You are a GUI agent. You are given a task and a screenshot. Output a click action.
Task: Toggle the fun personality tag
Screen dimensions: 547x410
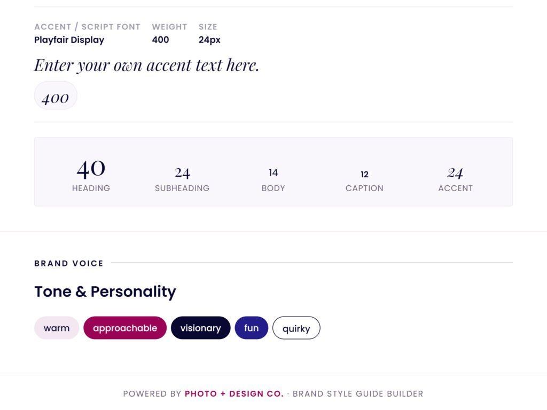point(252,328)
